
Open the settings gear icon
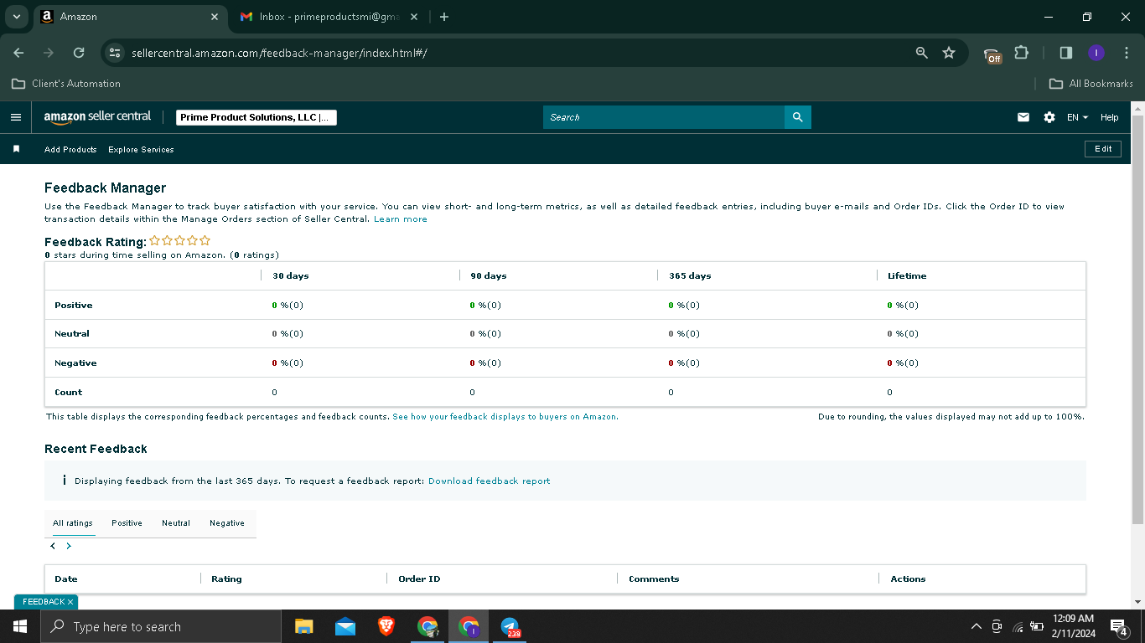[1049, 117]
